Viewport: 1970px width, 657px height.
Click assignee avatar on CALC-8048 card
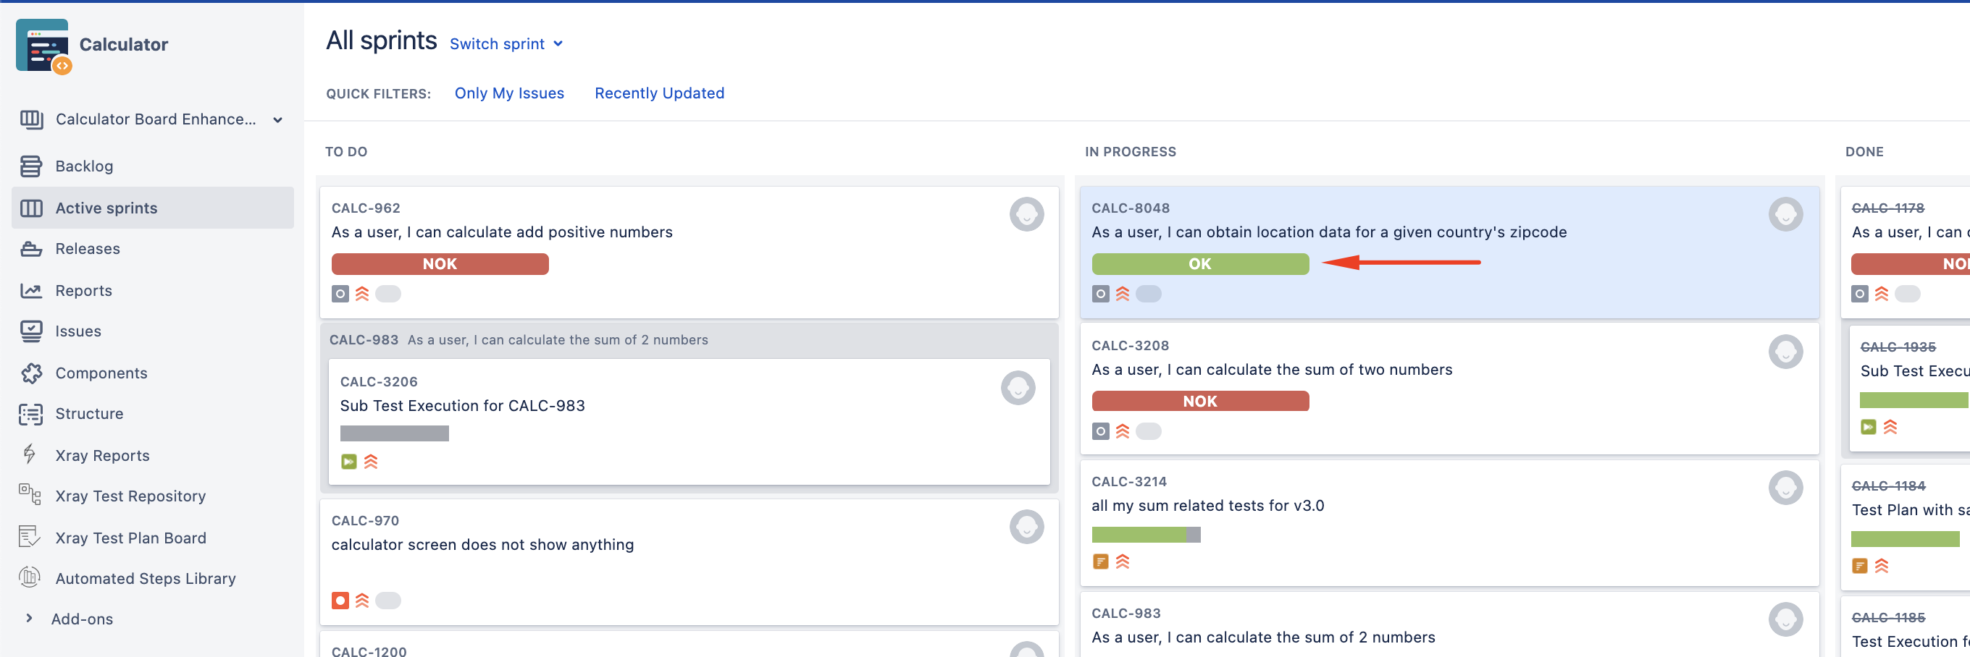1786,215
